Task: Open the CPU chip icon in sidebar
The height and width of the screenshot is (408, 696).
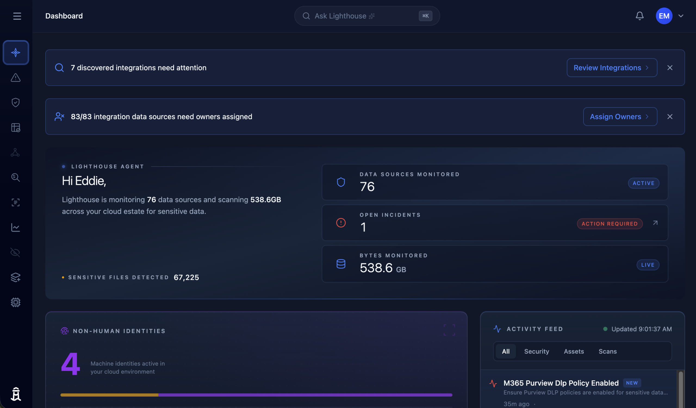Action: [15, 302]
